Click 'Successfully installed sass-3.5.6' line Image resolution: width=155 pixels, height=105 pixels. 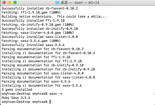coord(33,45)
